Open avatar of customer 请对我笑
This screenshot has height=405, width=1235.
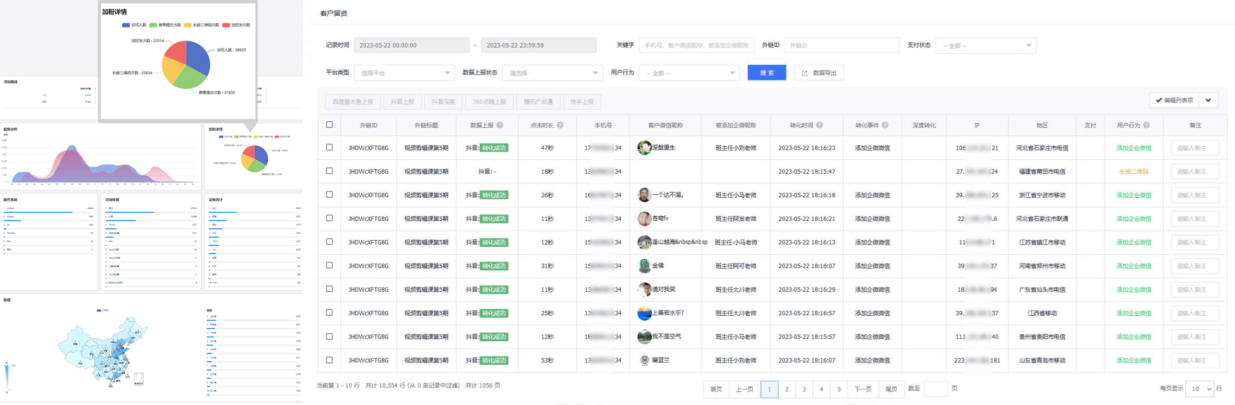(x=644, y=289)
